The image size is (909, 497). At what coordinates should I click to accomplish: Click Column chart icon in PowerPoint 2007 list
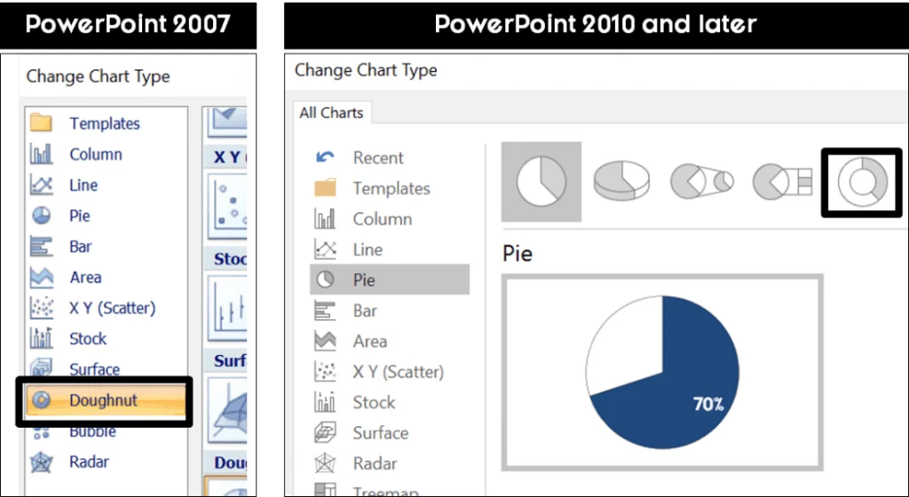tap(41, 154)
